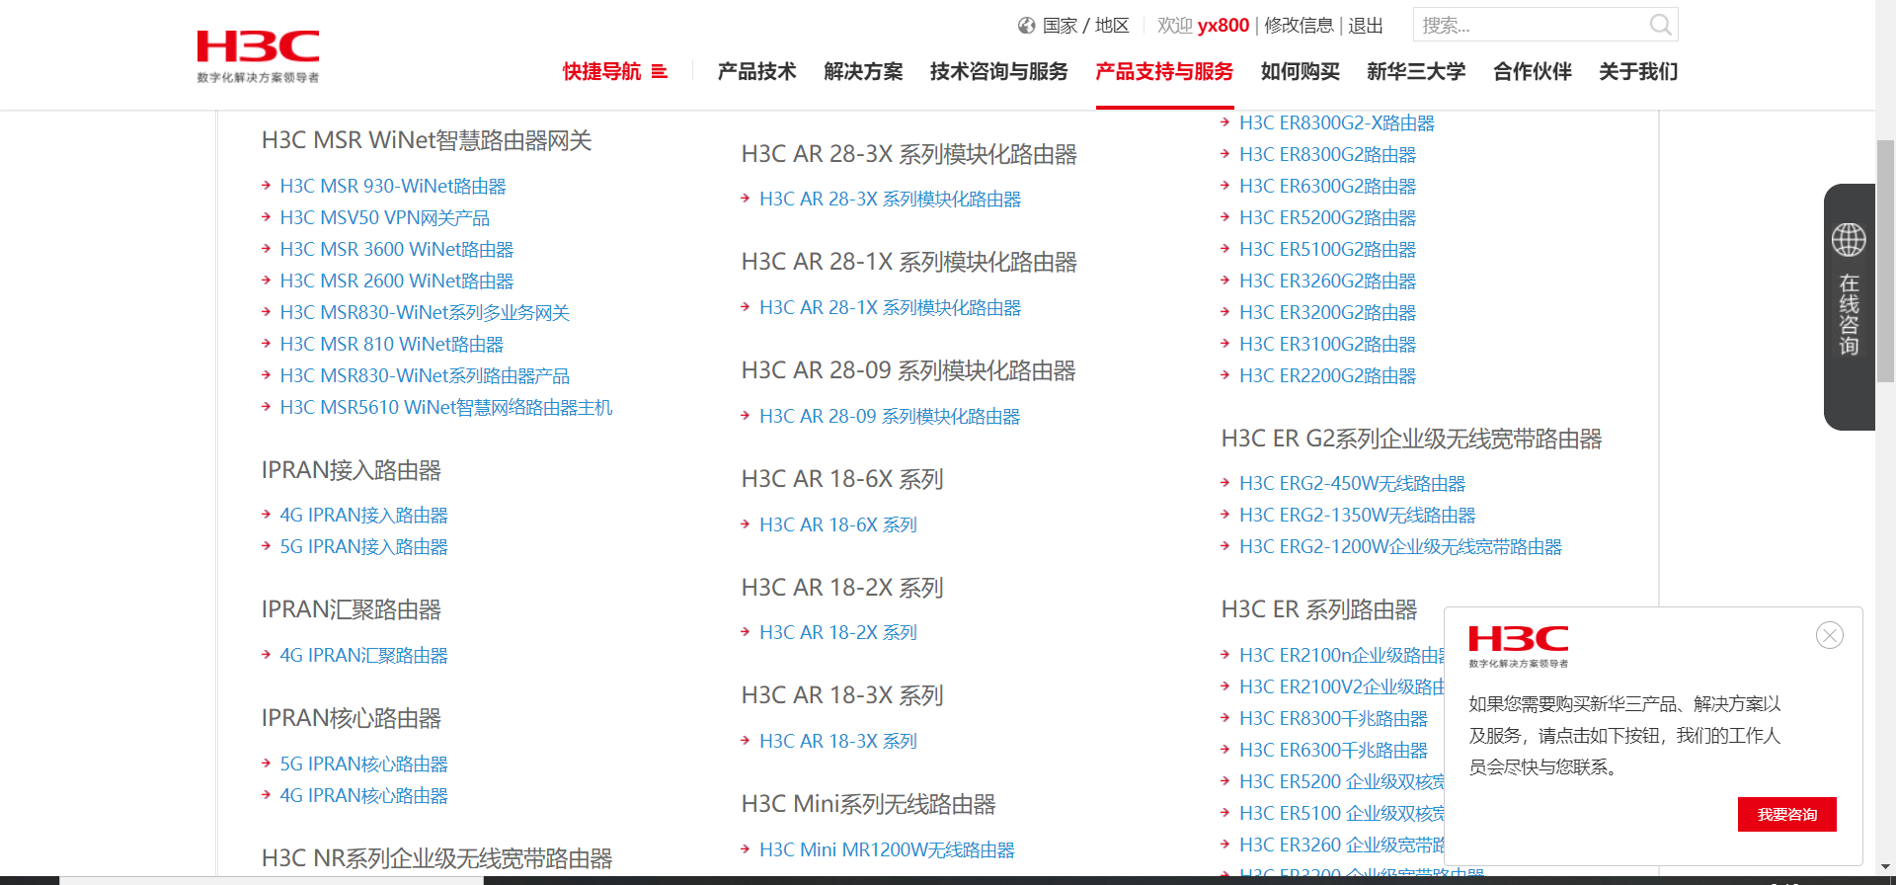Open 4G IPRAN接入路由器 link
The width and height of the screenshot is (1896, 885).
click(x=364, y=515)
